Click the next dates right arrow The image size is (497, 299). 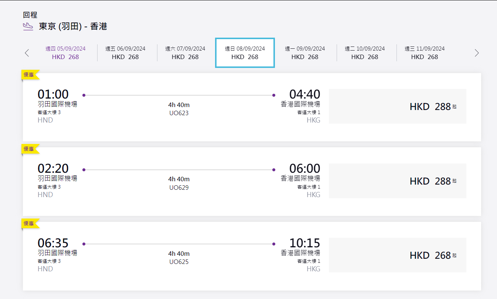pyautogui.click(x=477, y=53)
